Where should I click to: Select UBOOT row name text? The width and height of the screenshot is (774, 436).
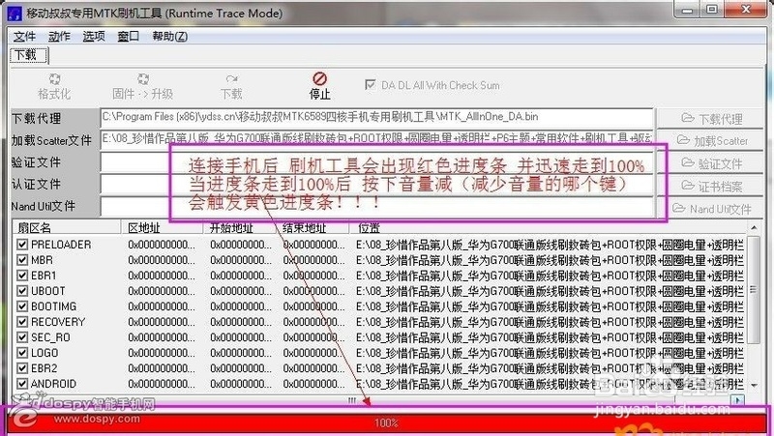tap(48, 291)
